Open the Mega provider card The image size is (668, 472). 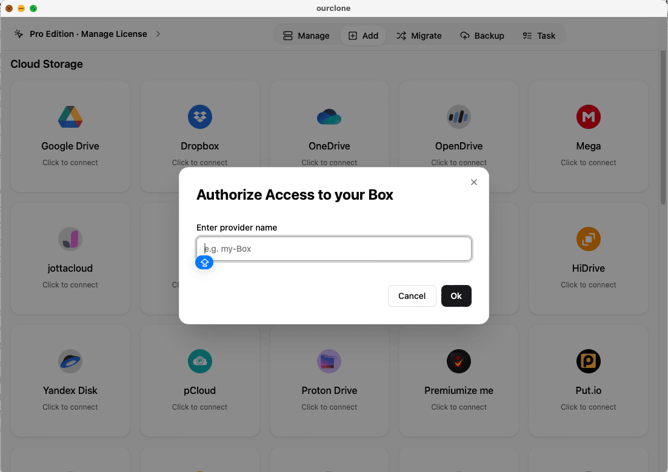[588, 117]
